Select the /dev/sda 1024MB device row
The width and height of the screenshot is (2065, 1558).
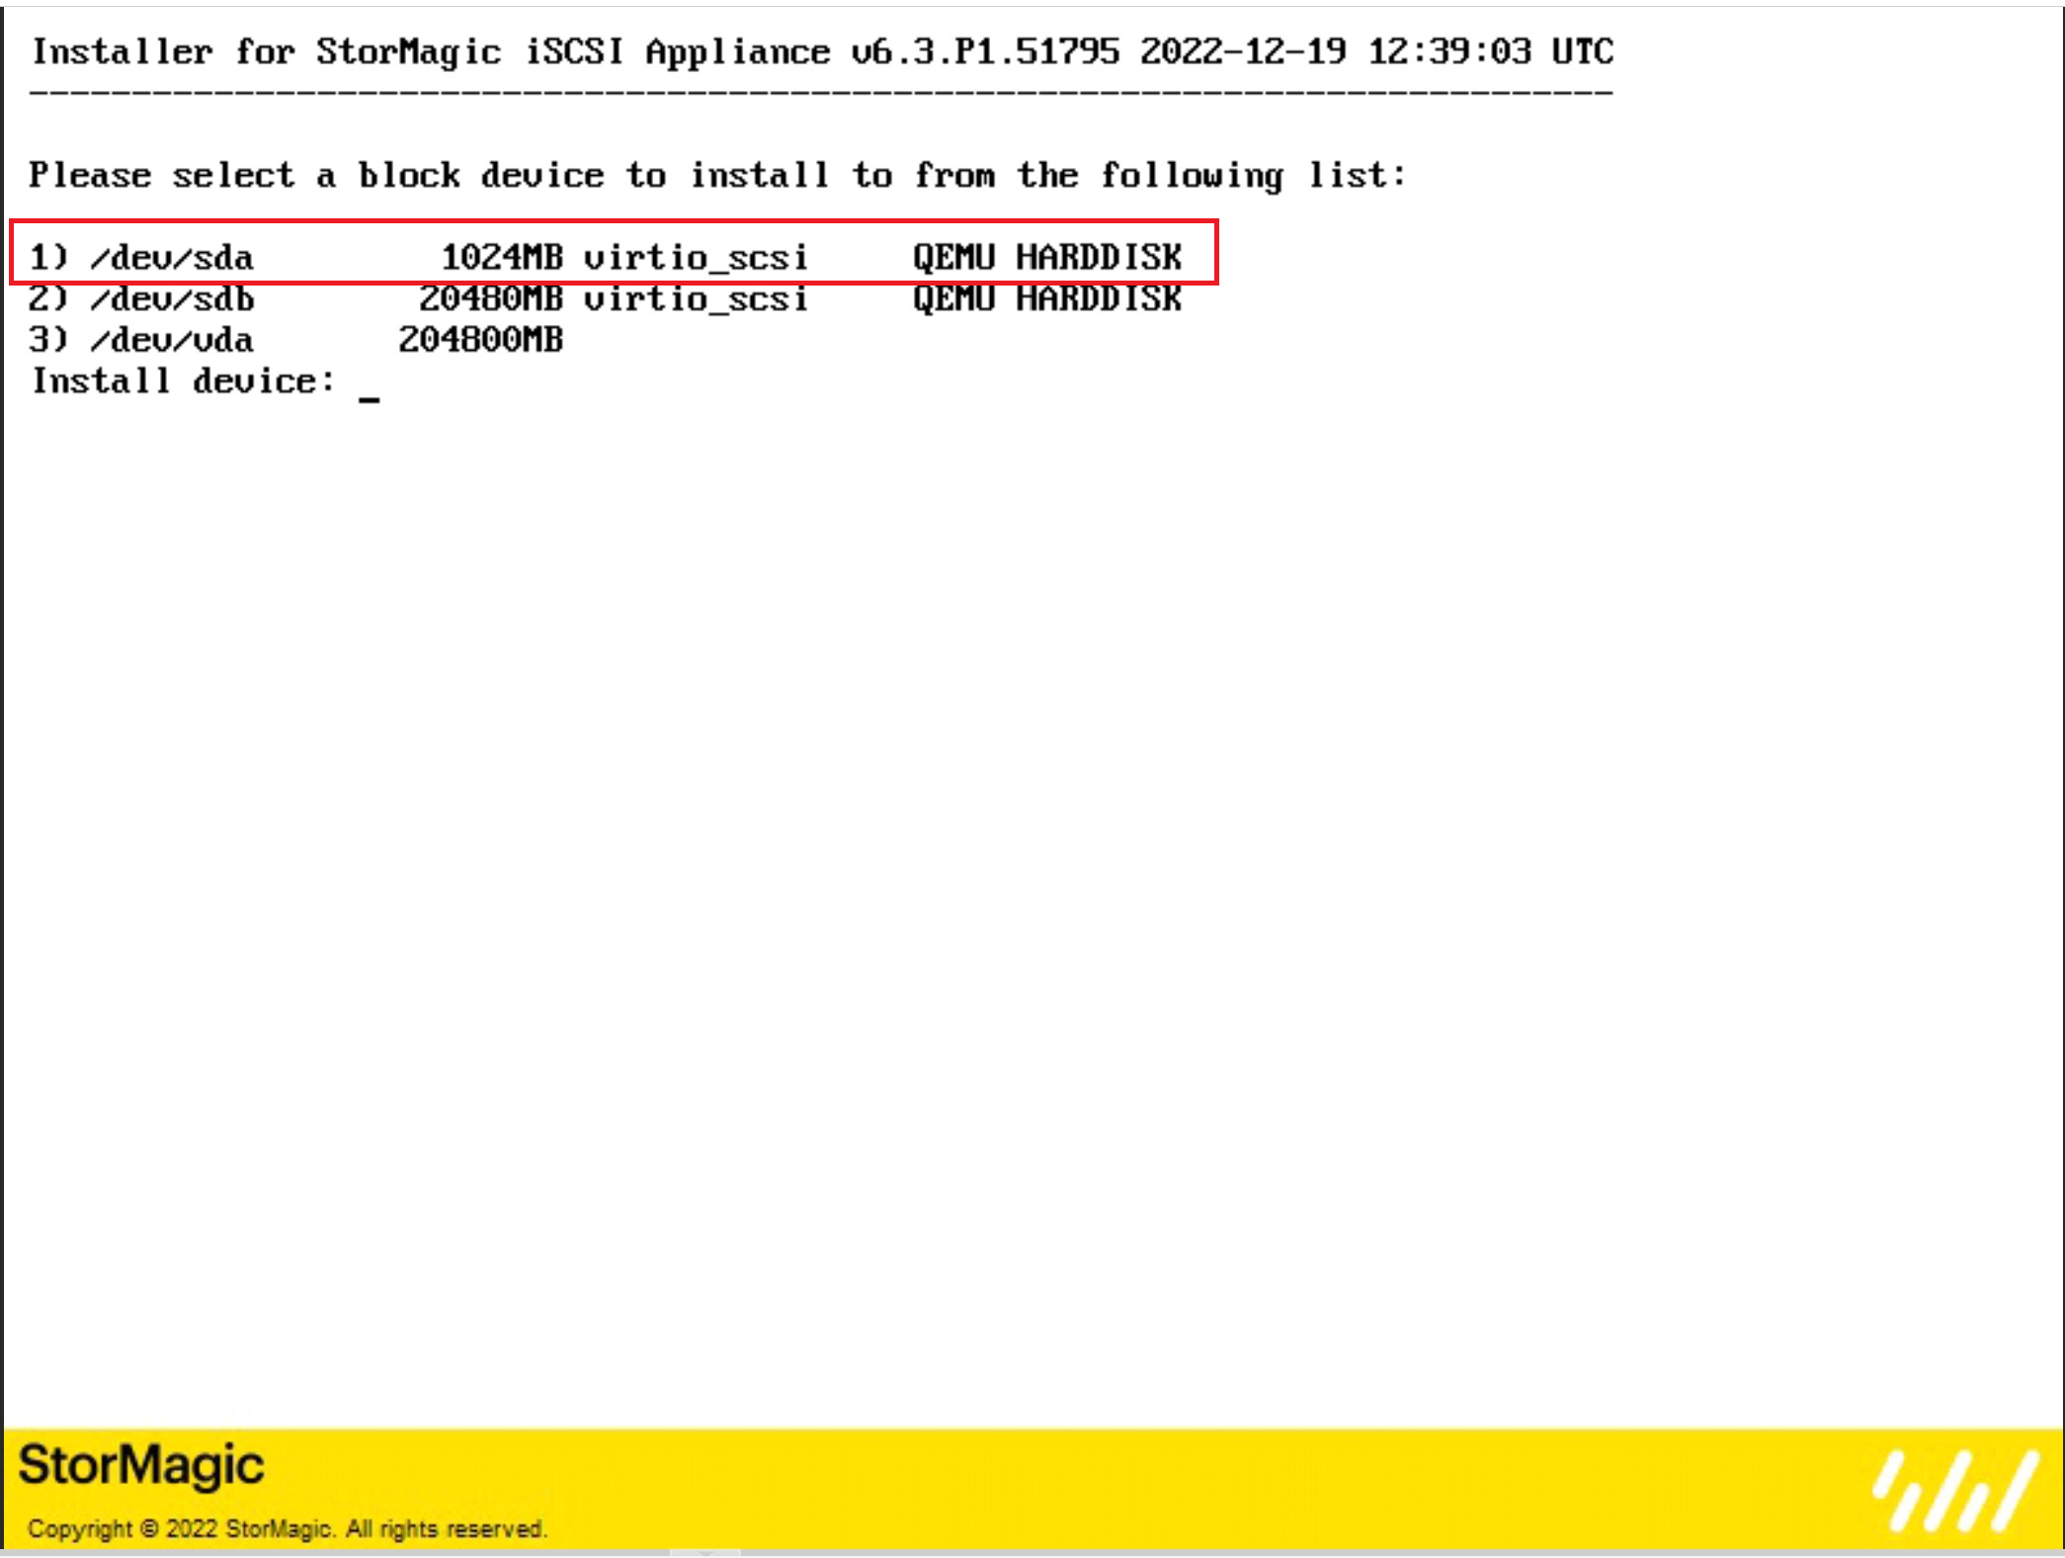[605, 257]
